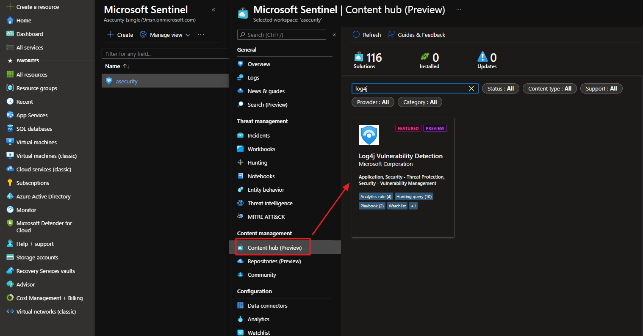Open Log4j Vulnerability Detection solution card
643x336 pixels.
click(x=403, y=177)
